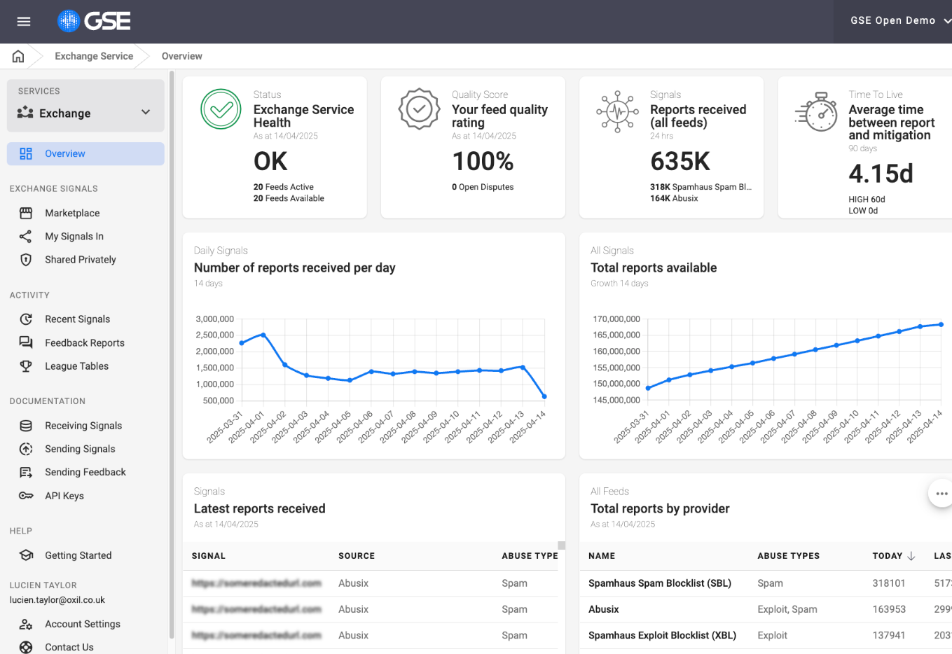This screenshot has width=952, height=654.
Task: Click the Getting Started graduation cap icon
Action: point(26,555)
